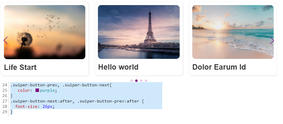283x124 pixels.
Task: Place cursor on the purple value
Action: tap(47, 91)
